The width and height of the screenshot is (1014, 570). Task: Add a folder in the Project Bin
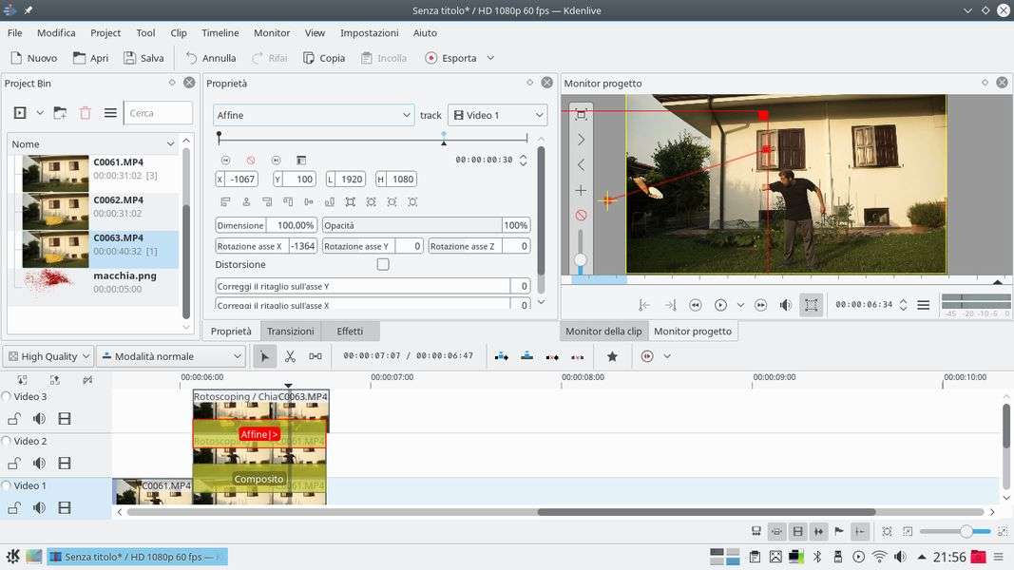(x=60, y=113)
